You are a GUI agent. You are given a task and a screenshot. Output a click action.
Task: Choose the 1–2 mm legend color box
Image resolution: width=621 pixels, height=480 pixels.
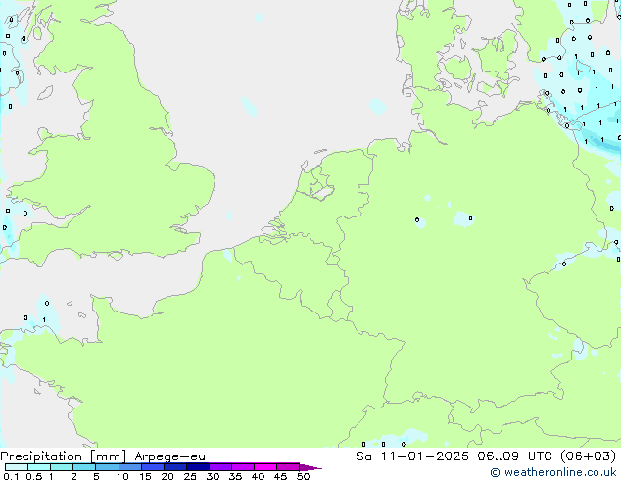pos(62,467)
